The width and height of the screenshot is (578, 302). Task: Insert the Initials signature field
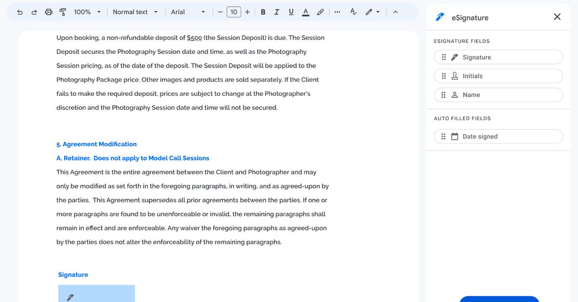pos(498,75)
